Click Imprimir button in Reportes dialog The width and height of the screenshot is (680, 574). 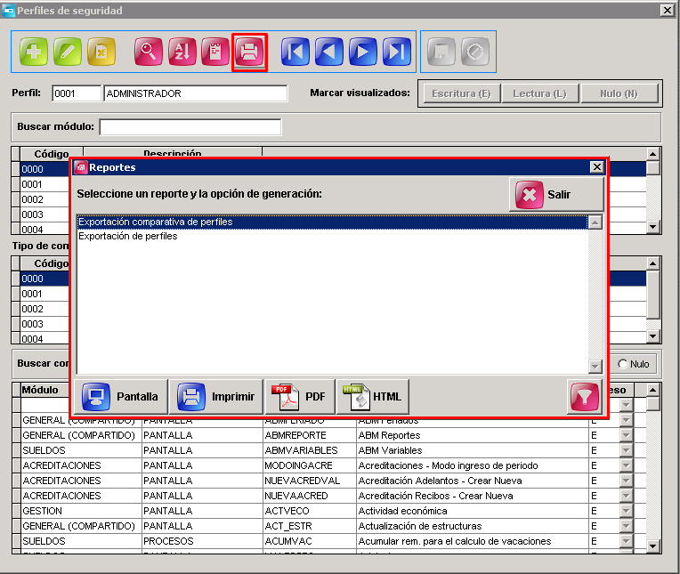point(216,397)
